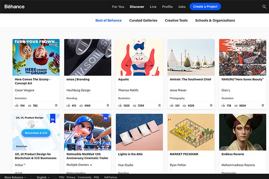This screenshot has width=269, height=179.
Task: Expand Multiple Owners dropdown arrow
Action: click(x=91, y=165)
